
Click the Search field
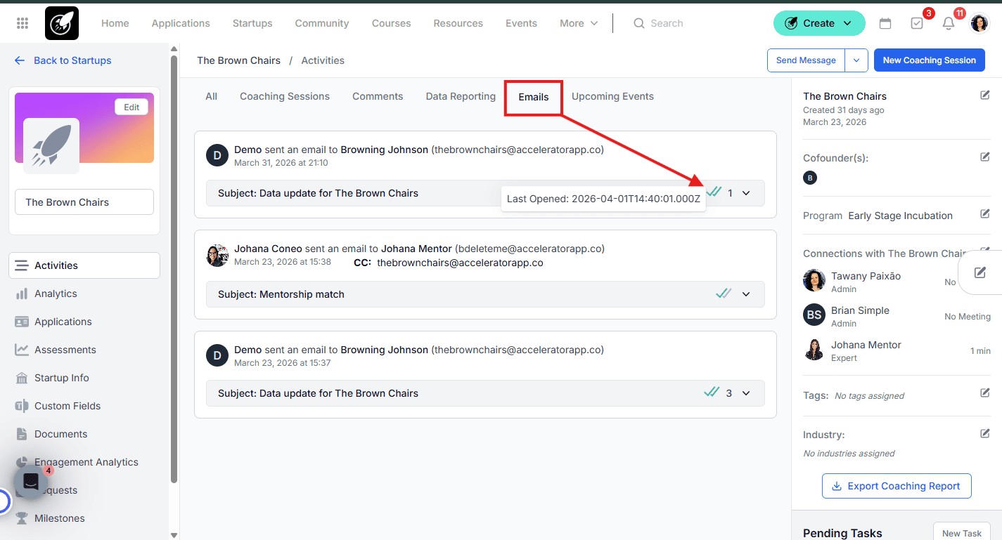pyautogui.click(x=667, y=23)
